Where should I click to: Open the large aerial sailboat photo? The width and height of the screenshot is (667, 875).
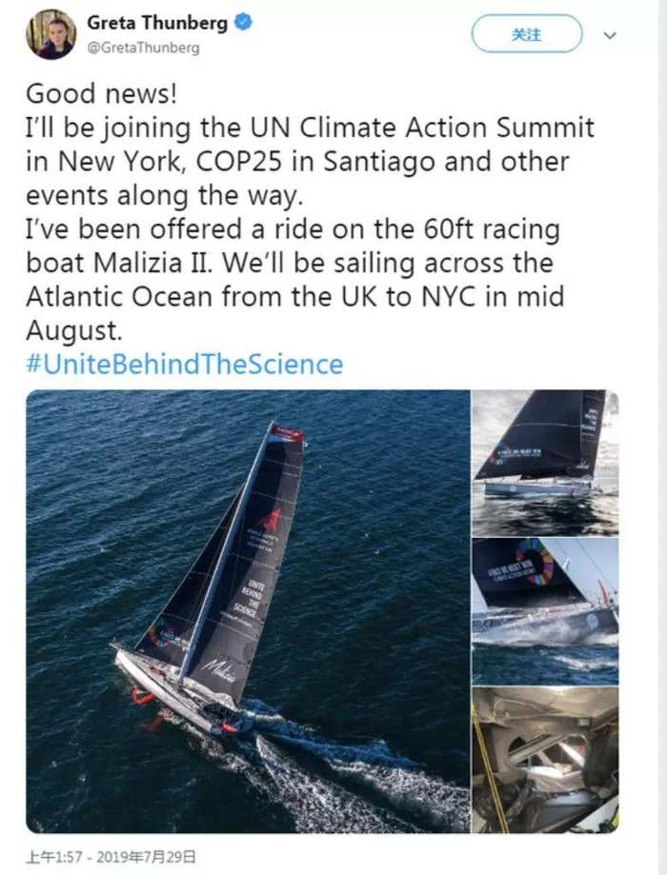click(247, 610)
